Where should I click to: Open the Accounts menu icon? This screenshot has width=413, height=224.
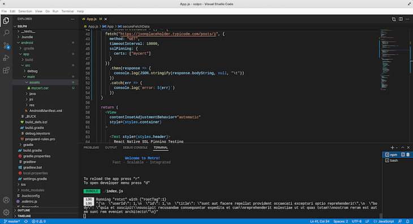6,200
